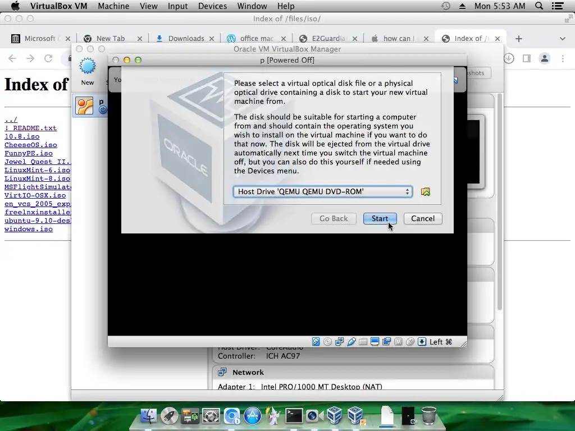Open browser downloads arrow icon
575x431 pixels.
click(x=509, y=58)
